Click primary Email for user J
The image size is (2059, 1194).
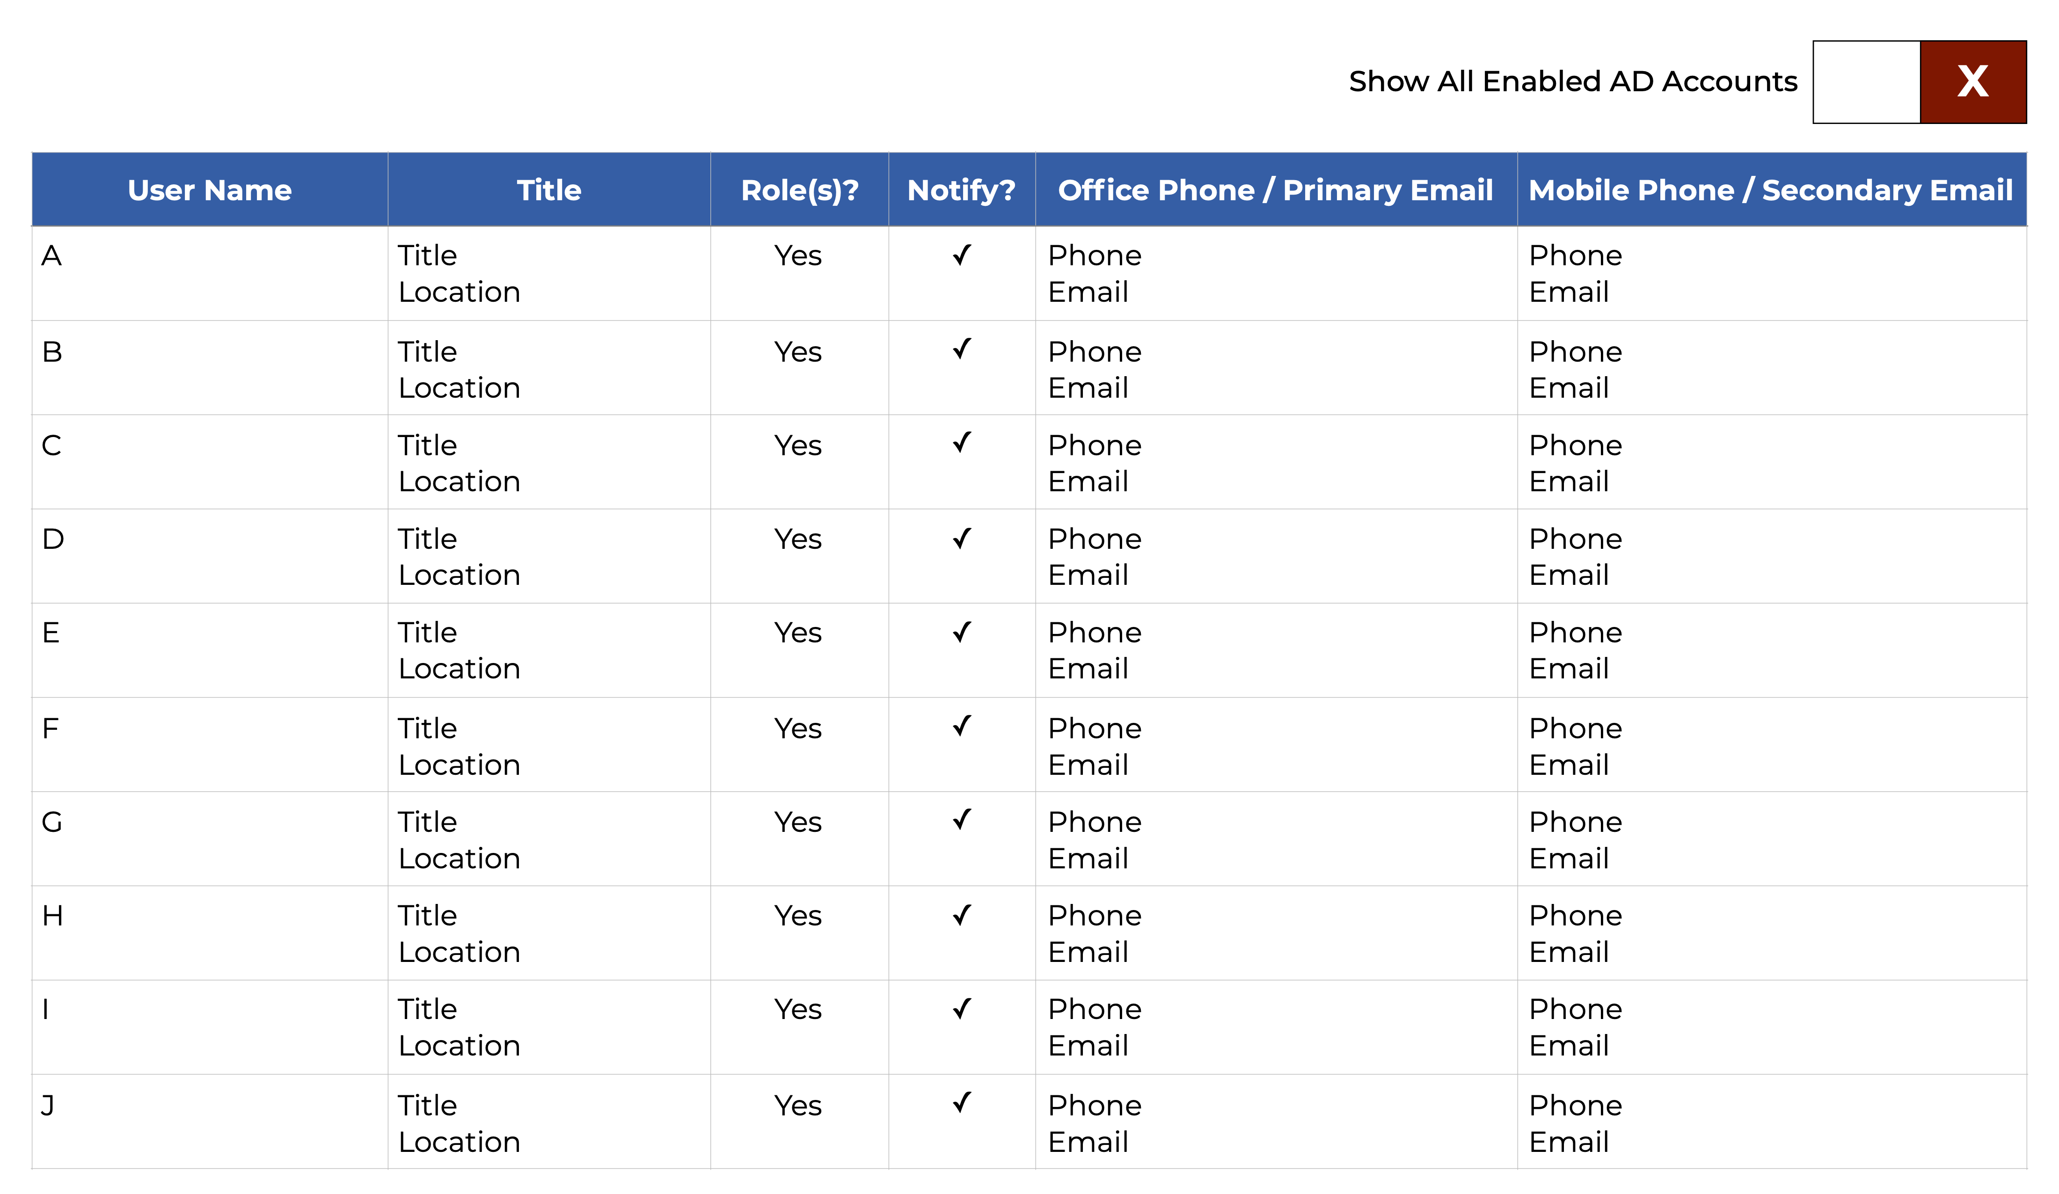(x=1088, y=1142)
